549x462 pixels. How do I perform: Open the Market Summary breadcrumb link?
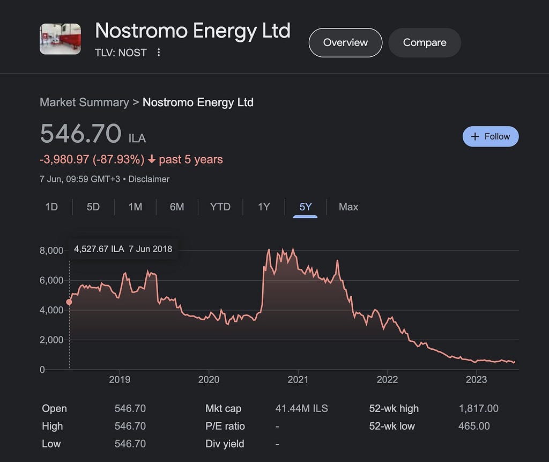[x=84, y=102]
